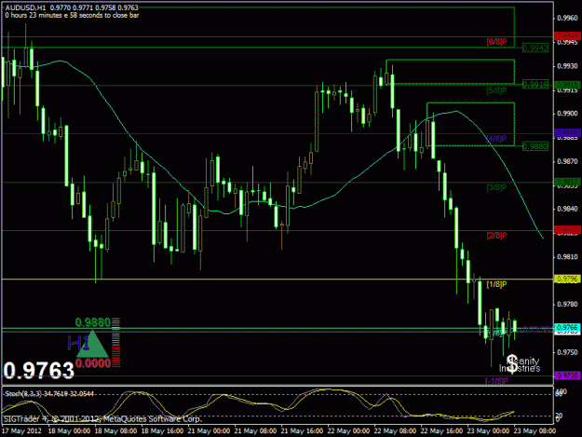Select the blue [4/8]P level label
Image resolution: width=582 pixels, height=437 pixels.
click(496, 139)
